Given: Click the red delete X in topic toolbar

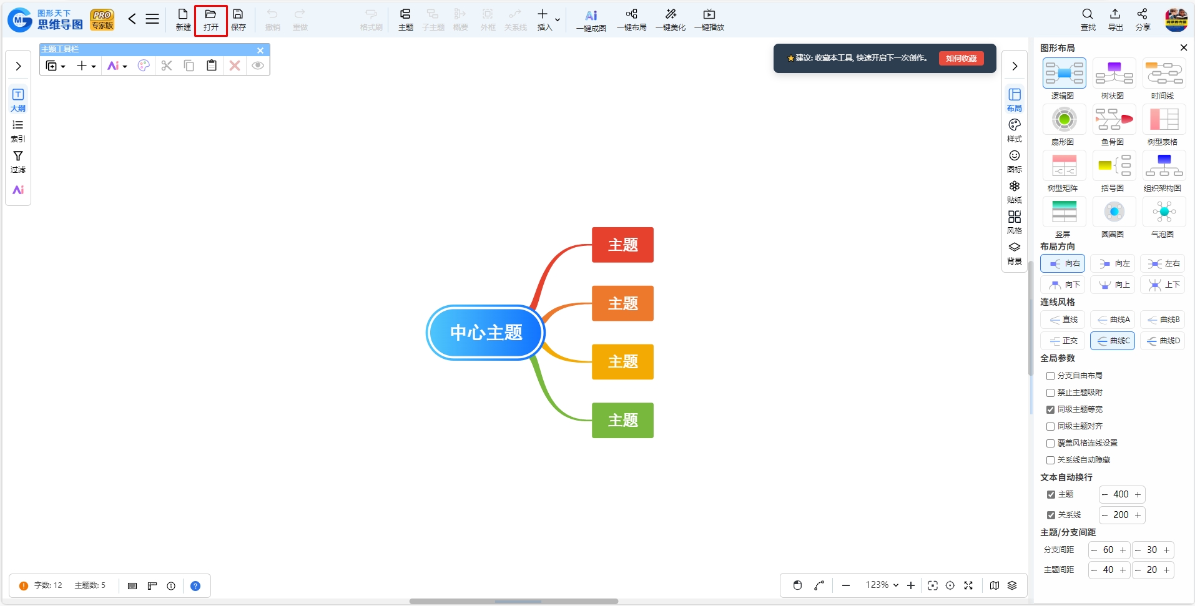Looking at the screenshot, I should (235, 66).
